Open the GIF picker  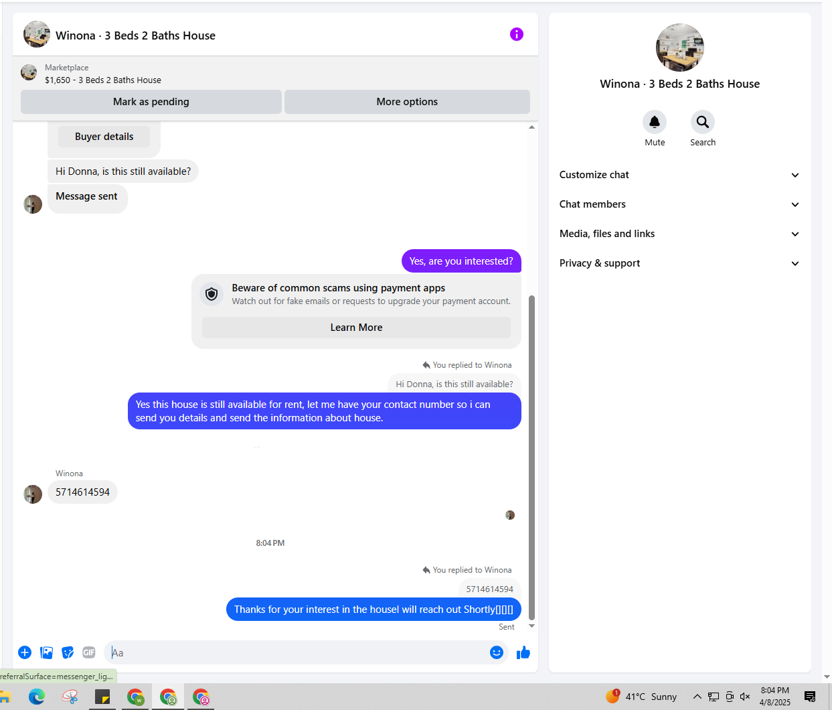click(x=89, y=652)
